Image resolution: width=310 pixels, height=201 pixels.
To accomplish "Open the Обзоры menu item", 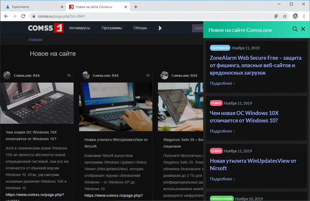I will 140,28.
